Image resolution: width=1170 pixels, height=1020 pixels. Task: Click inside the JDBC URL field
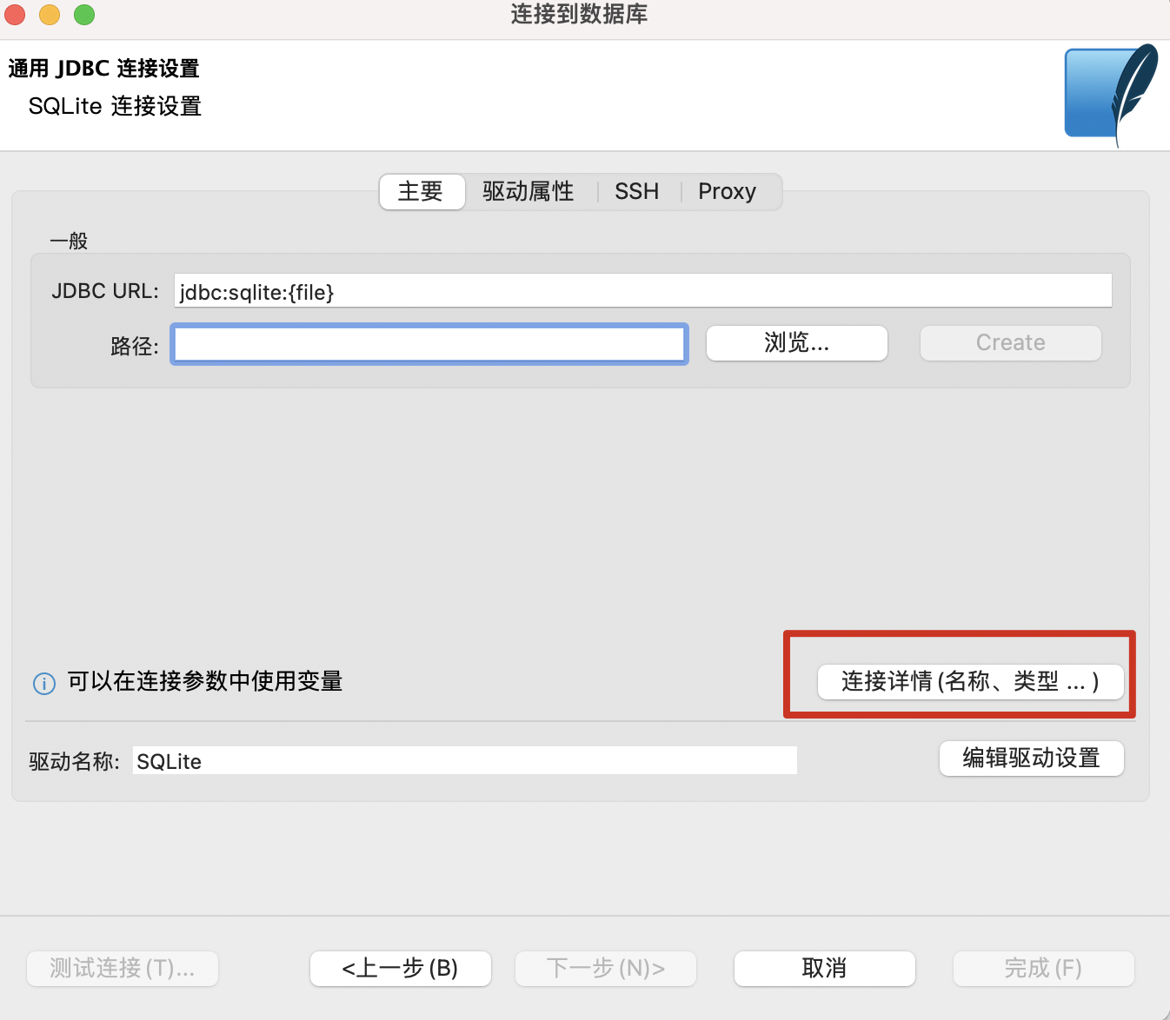pyautogui.click(x=642, y=290)
